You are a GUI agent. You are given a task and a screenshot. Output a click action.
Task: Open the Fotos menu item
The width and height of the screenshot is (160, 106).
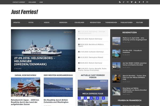pyautogui.click(x=31, y=23)
